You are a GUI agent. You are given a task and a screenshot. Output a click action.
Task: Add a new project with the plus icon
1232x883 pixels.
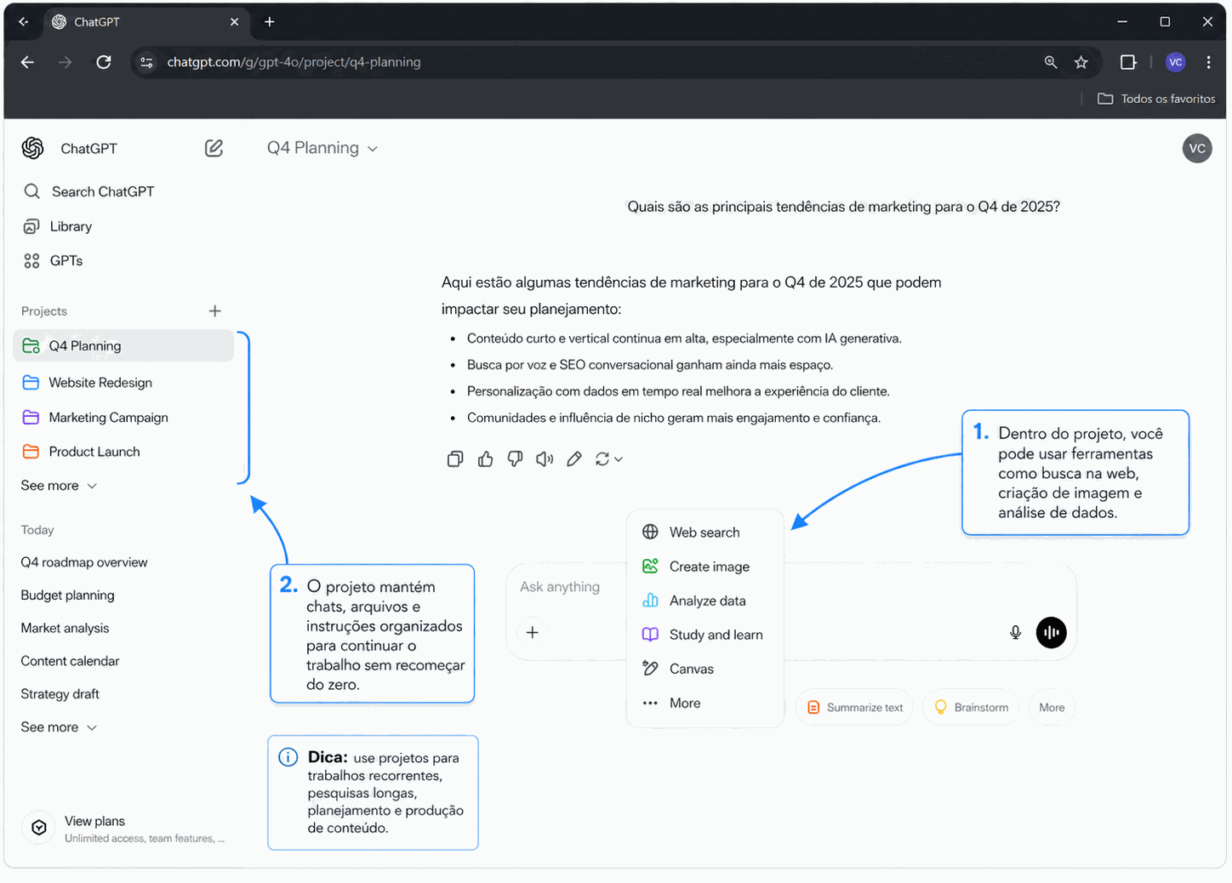[x=214, y=311]
